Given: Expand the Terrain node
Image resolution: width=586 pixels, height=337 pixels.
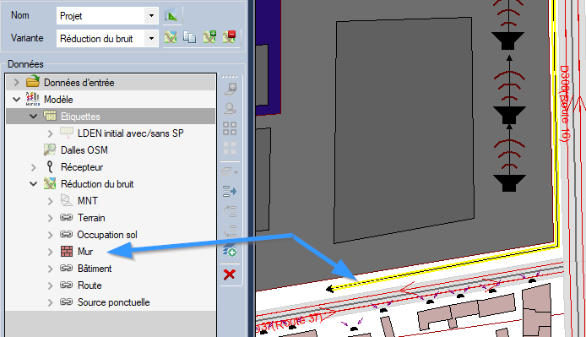Looking at the screenshot, I should click(x=50, y=218).
